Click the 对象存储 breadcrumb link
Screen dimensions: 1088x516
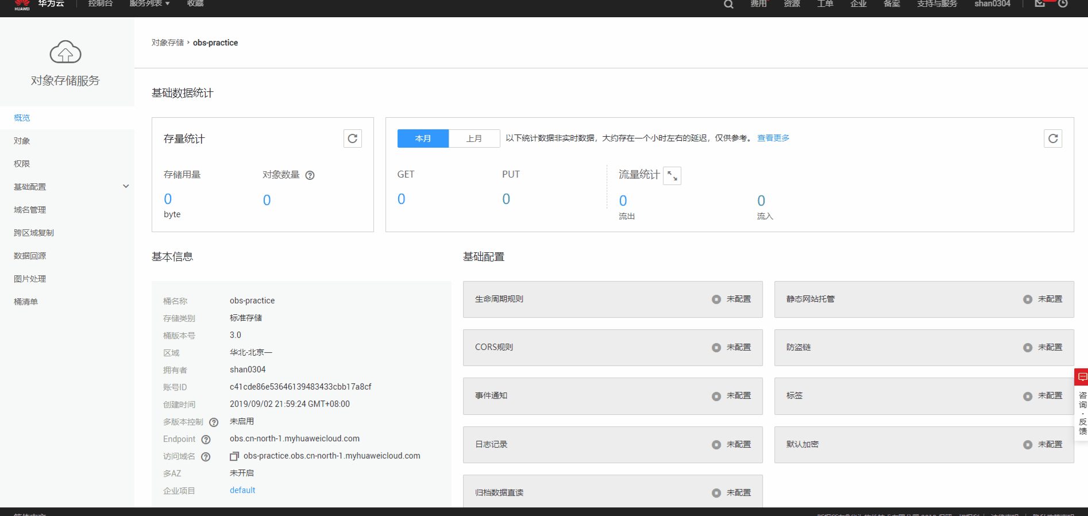(168, 43)
